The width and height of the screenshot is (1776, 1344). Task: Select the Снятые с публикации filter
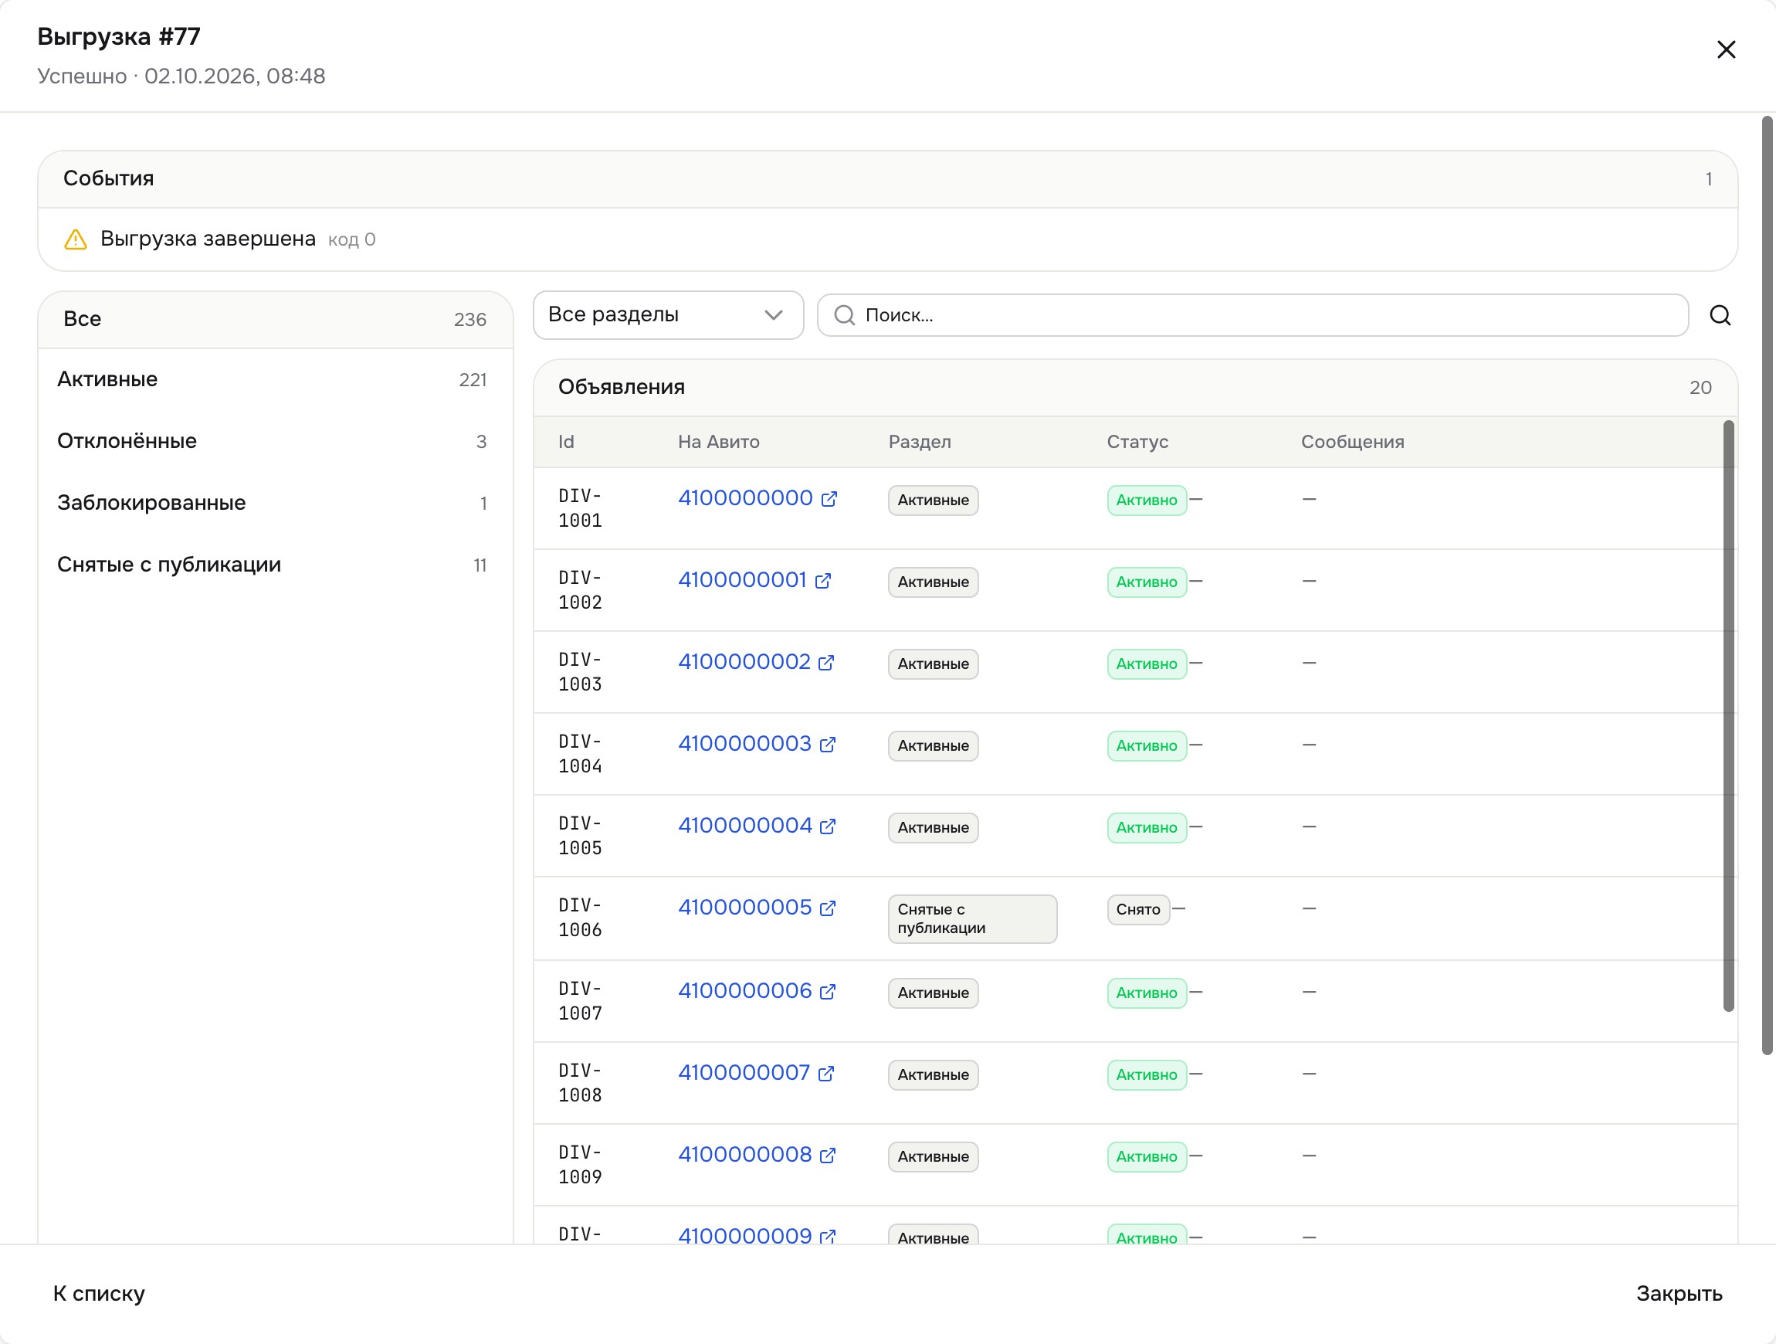pyautogui.click(x=276, y=565)
